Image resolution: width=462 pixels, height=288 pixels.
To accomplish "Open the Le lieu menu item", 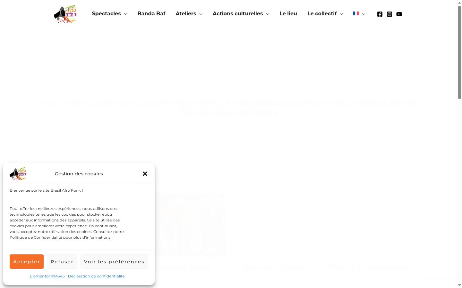I will pos(288,13).
